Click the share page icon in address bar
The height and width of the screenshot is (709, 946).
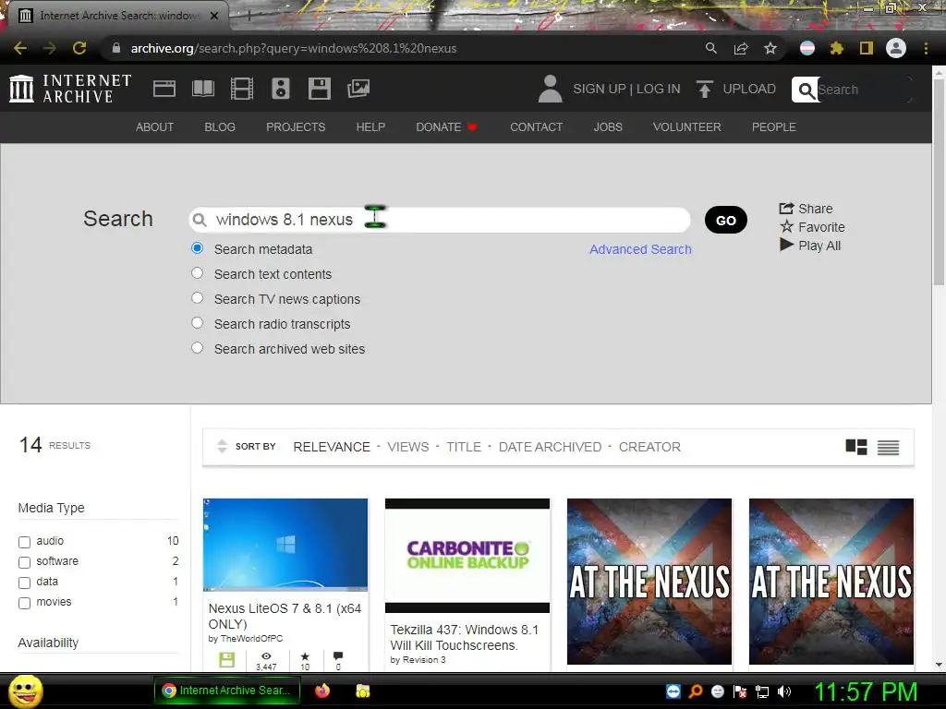(x=741, y=48)
